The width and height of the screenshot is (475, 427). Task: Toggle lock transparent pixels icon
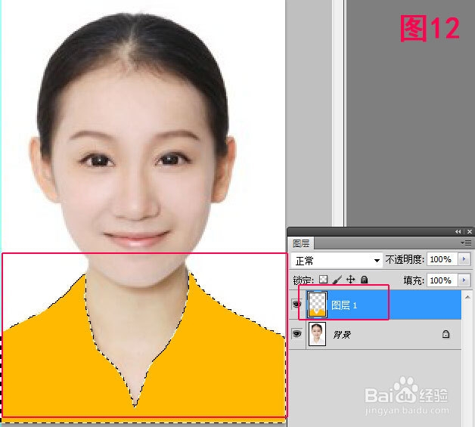pos(323,279)
